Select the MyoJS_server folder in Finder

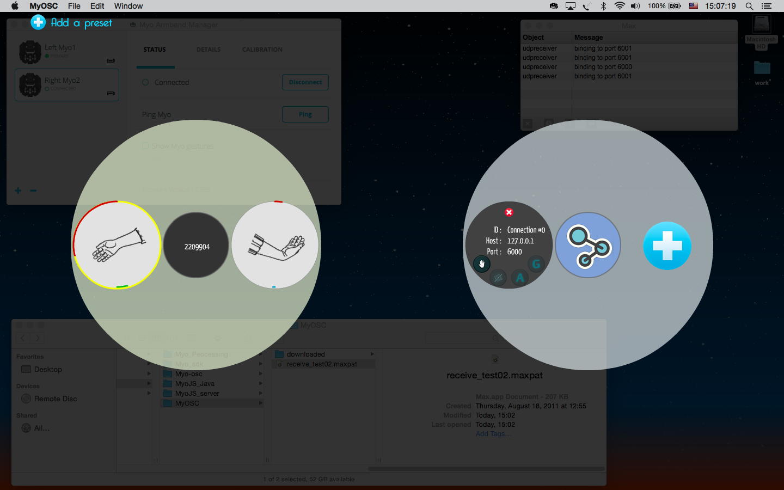point(212,394)
